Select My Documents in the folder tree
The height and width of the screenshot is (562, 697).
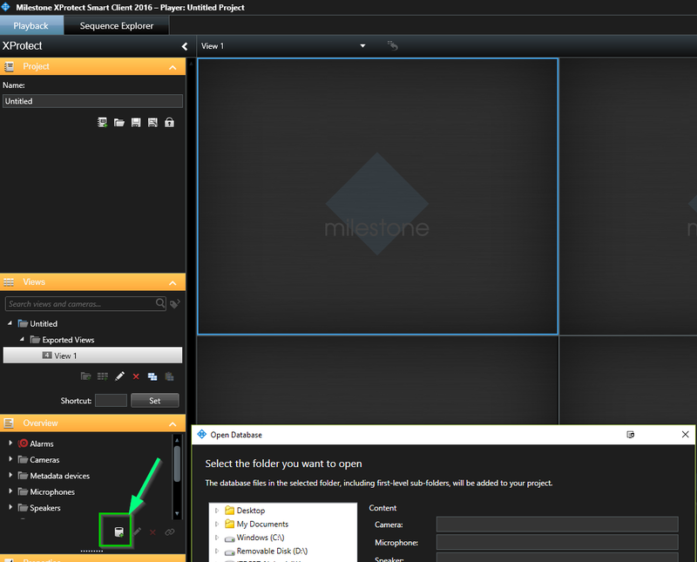[263, 524]
